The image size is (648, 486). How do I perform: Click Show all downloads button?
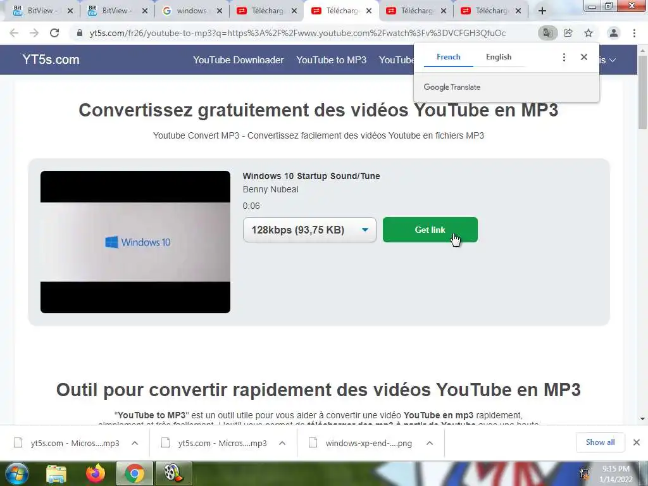[x=600, y=442]
